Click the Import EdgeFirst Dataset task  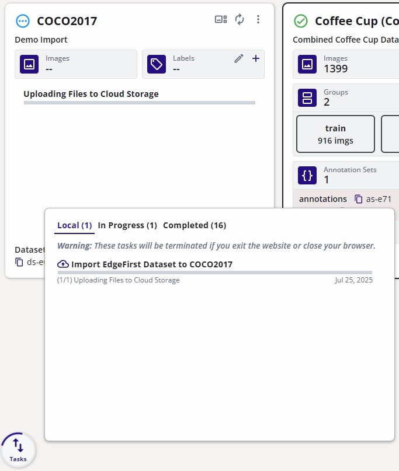point(151,264)
